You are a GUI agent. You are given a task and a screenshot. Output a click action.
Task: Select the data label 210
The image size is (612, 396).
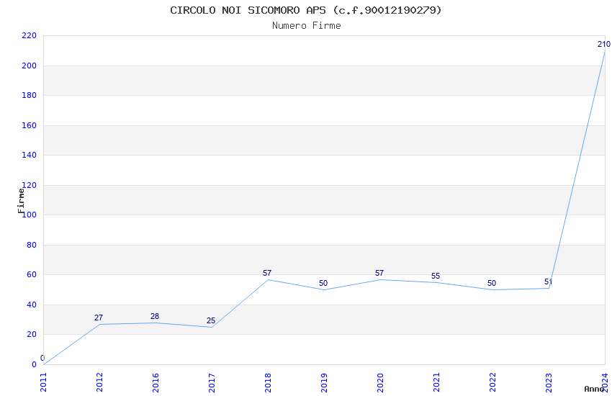pyautogui.click(x=604, y=44)
